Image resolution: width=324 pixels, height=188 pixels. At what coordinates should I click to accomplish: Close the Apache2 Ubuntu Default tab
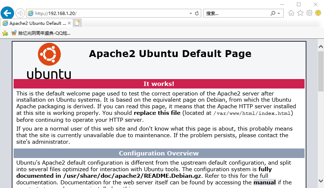pos(69,23)
